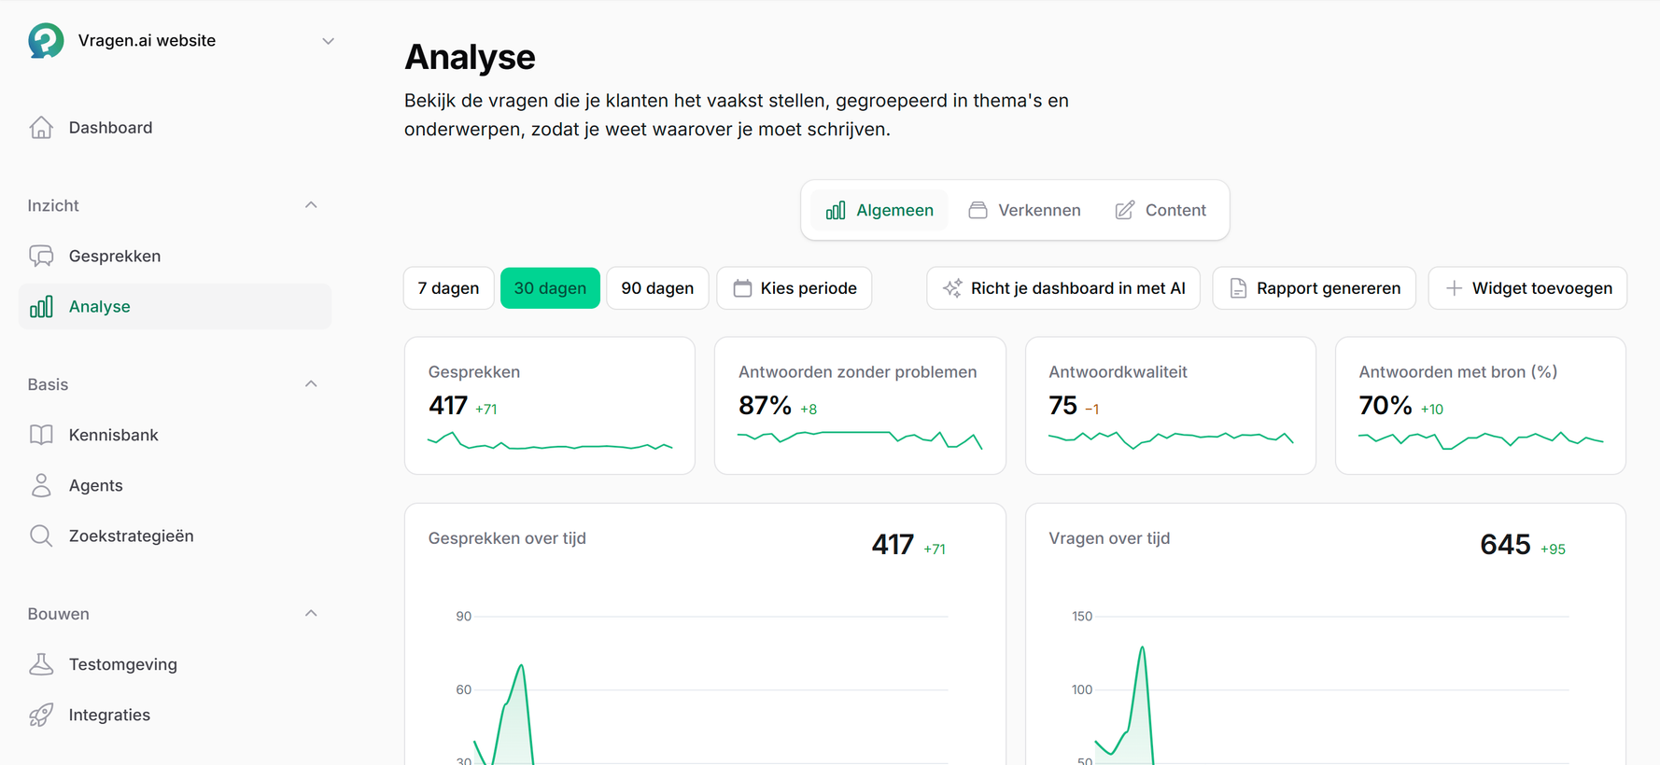Click the Content pencil icon
Viewport: 1660px width, 765px height.
pos(1125,210)
